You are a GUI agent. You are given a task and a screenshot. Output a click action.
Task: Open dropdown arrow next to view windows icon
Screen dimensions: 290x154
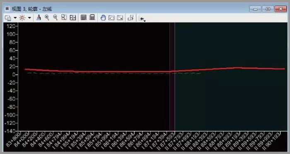pyautogui.click(x=15, y=18)
